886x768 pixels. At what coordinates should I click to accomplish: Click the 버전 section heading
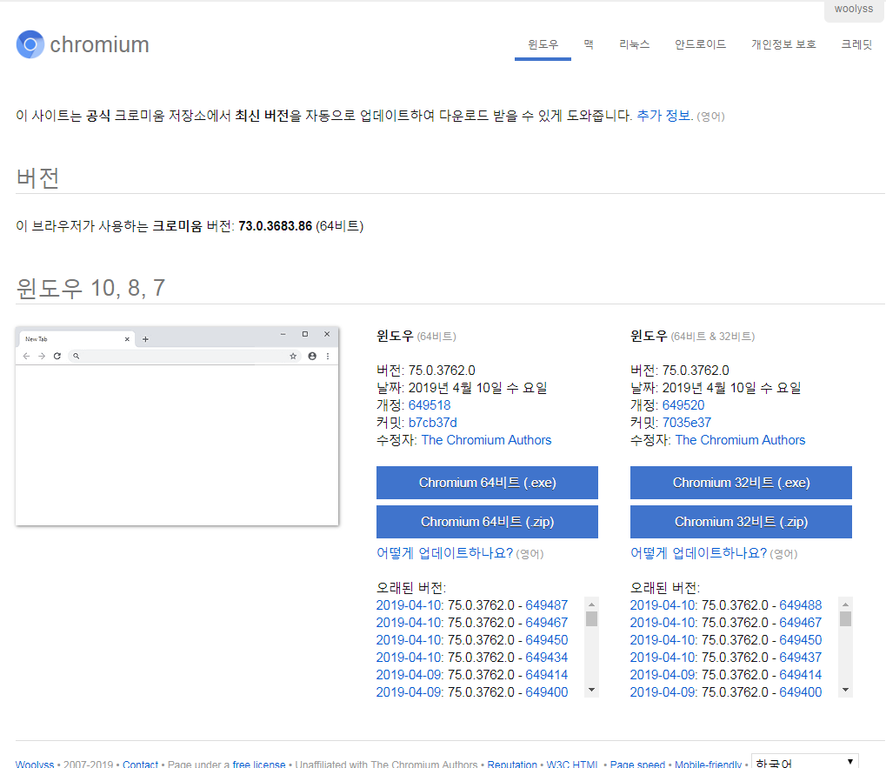pyautogui.click(x=38, y=178)
